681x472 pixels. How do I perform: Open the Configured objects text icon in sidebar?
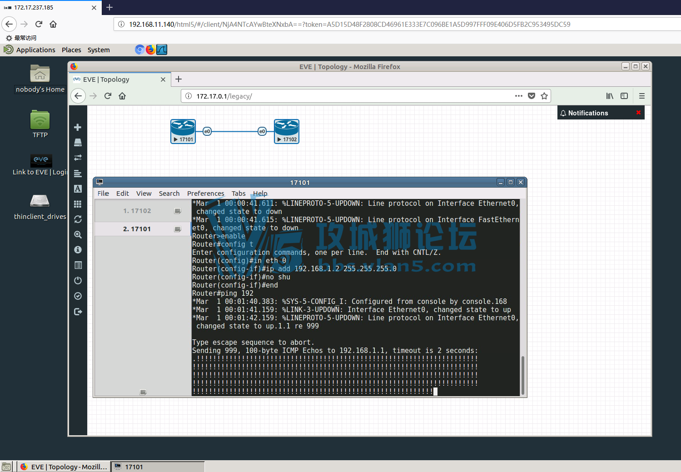pos(78,189)
